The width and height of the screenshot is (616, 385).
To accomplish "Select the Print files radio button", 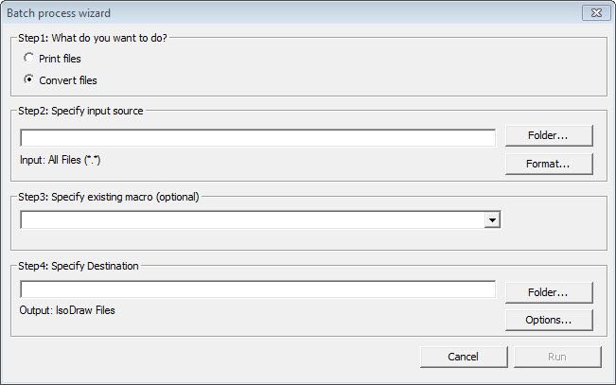I will point(29,59).
